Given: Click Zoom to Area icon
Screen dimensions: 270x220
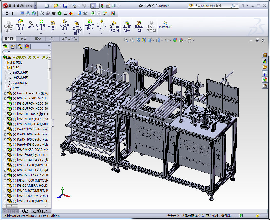Looking at the screenshot, I should coord(132,40).
